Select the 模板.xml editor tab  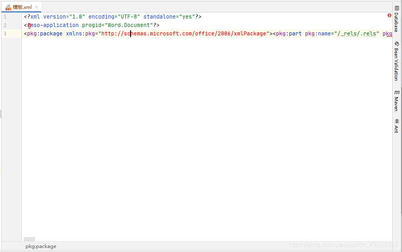22,7
